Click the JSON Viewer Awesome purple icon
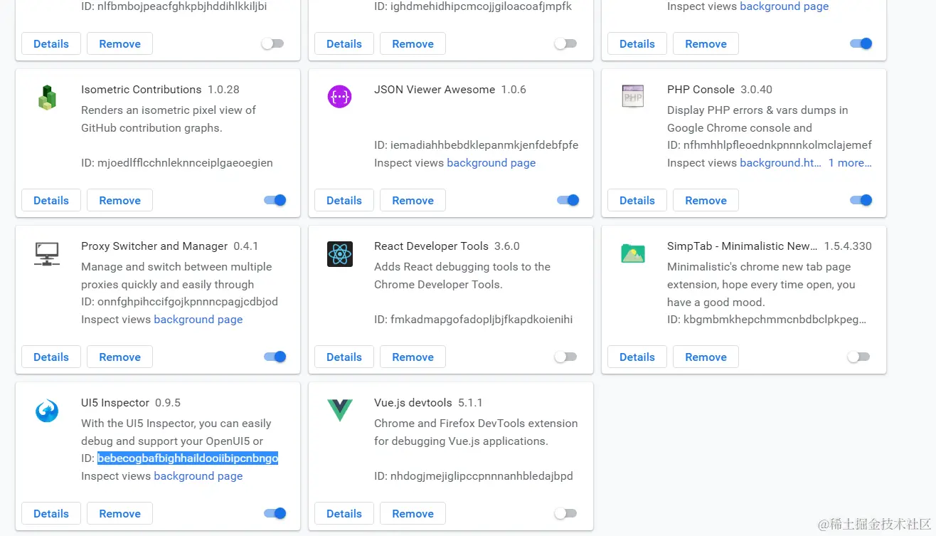The image size is (936, 536). point(340,96)
